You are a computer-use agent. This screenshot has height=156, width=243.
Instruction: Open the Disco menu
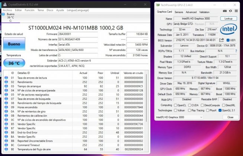(x=50, y=10)
